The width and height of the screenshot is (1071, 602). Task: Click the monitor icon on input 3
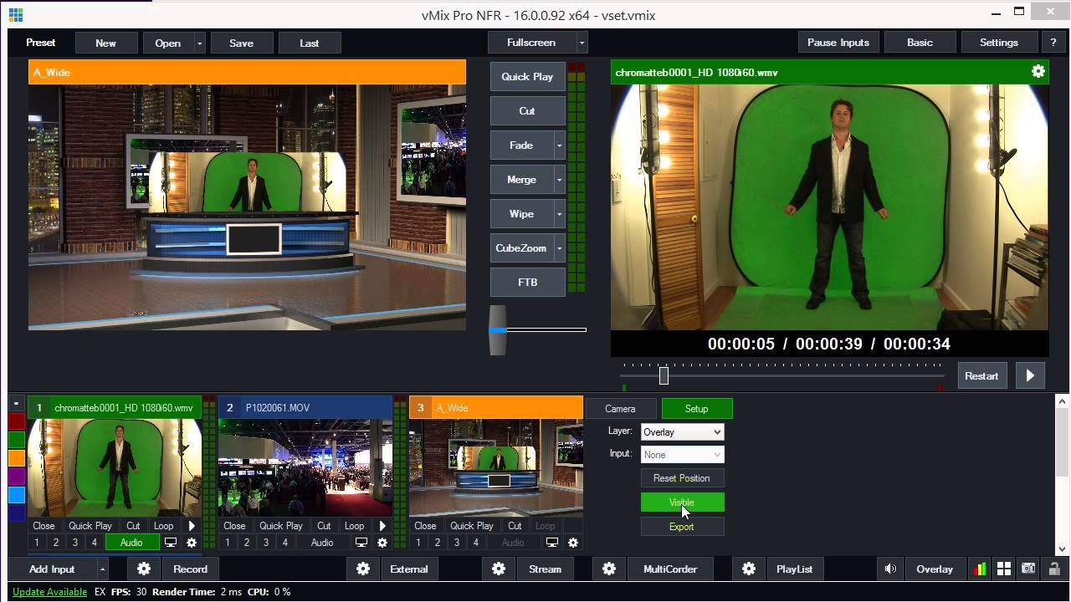coord(552,543)
